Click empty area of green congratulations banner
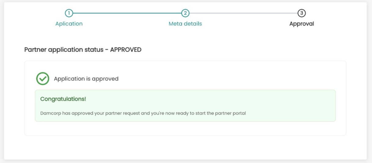Screen dimensions: 372x163 click(214, 101)
